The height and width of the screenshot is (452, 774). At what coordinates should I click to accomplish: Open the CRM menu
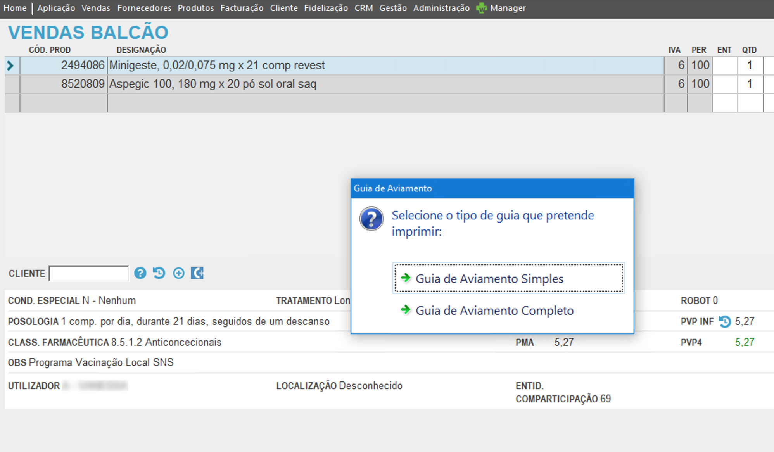(x=363, y=8)
